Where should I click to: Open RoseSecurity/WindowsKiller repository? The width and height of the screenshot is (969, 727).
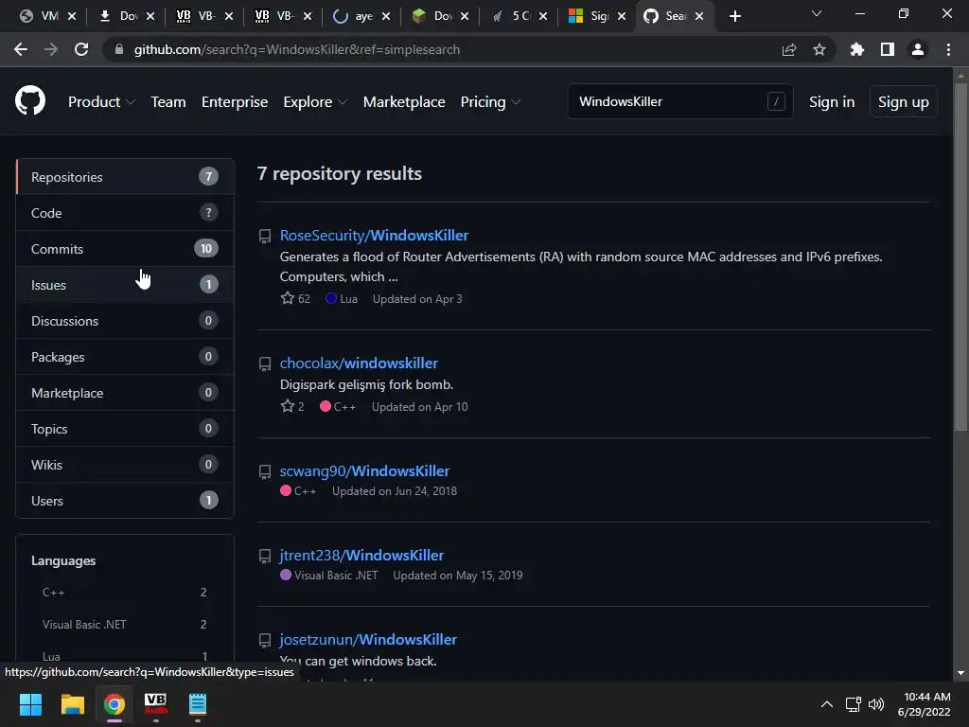click(374, 236)
